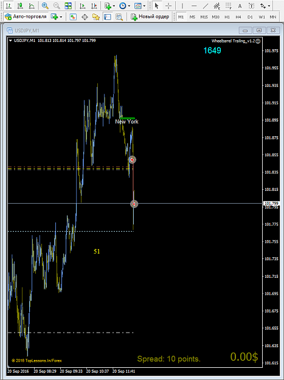Screen dimensions: 284x380
Task: Switch chart to bar chart display
Action: 9,5
